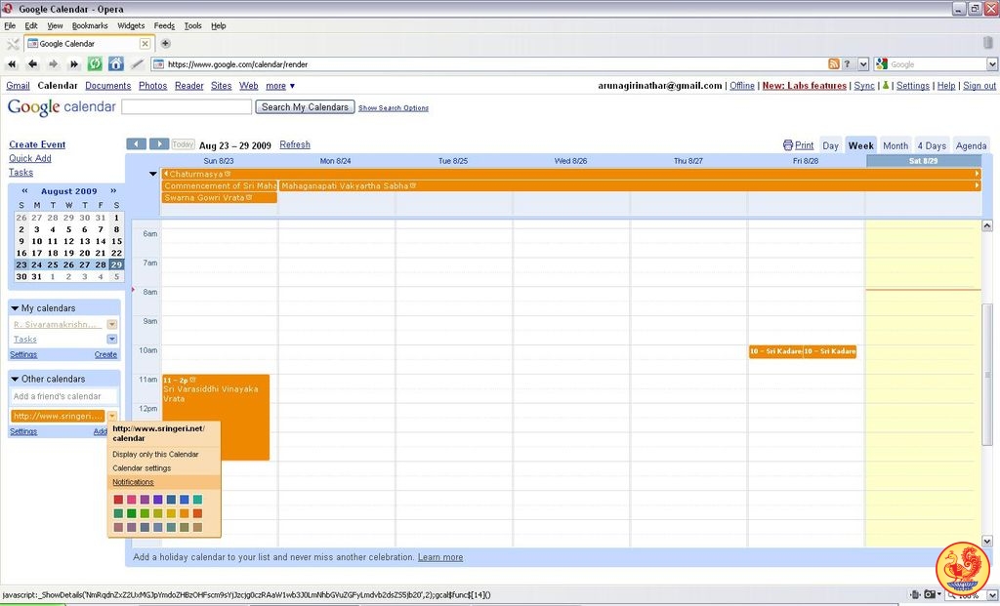Screen dimensions: 1000x606
Task: Open dropdown arrow next to Tasks calendar
Action: point(111,339)
